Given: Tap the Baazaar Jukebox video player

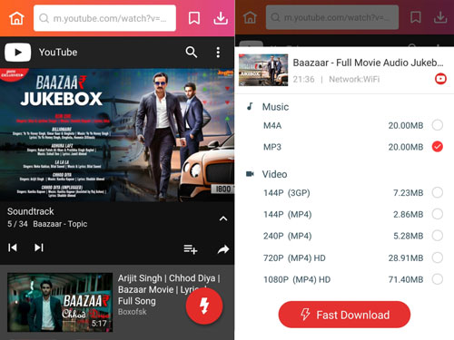Looking at the screenshot, I should pyautogui.click(x=117, y=135).
